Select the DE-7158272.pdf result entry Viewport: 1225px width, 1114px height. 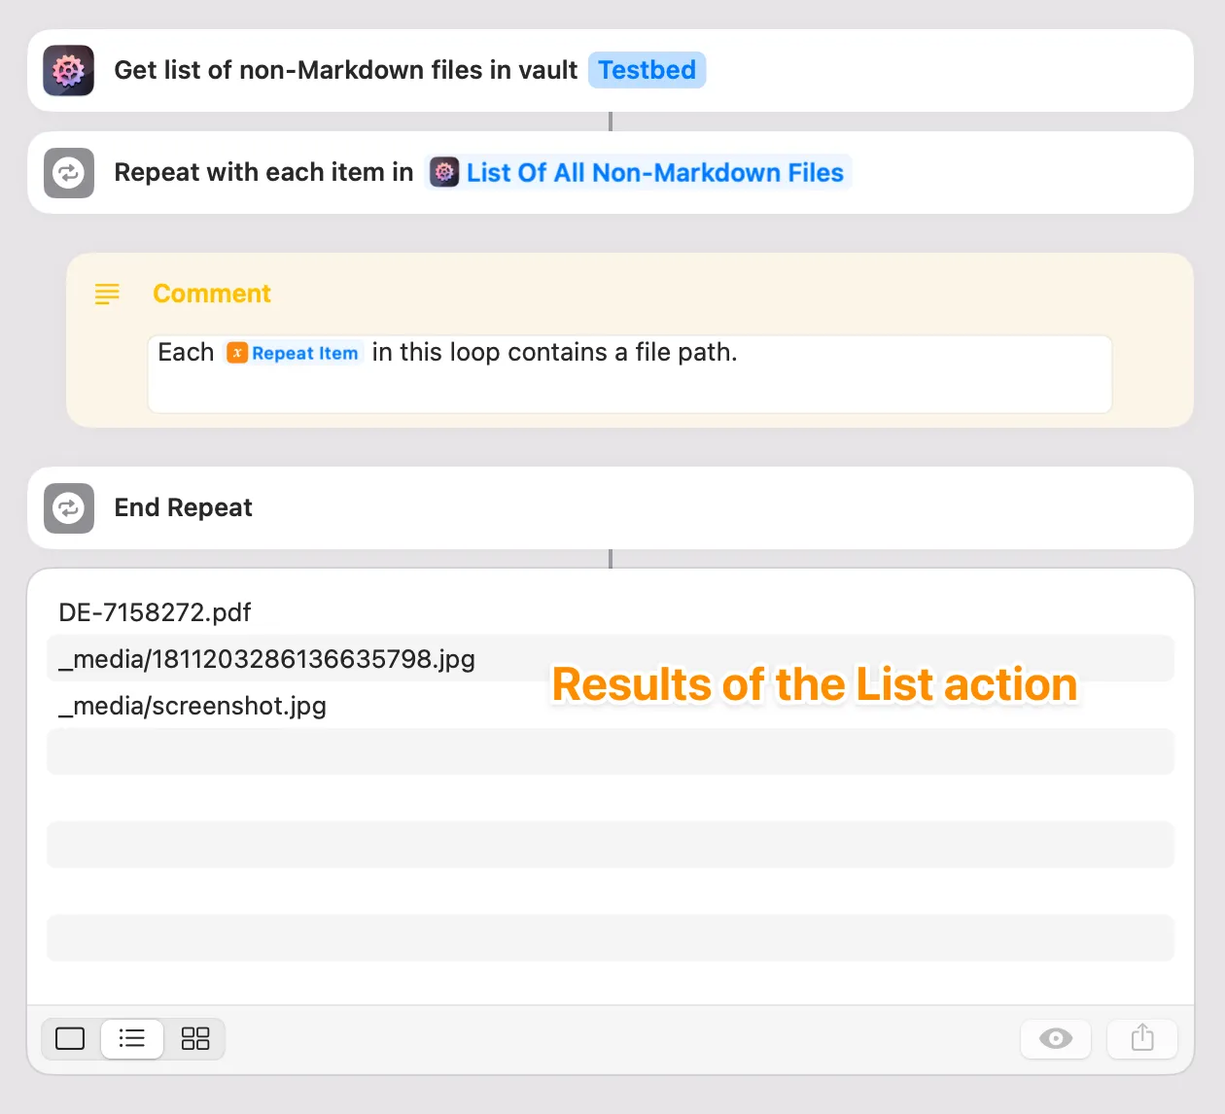[x=155, y=612]
